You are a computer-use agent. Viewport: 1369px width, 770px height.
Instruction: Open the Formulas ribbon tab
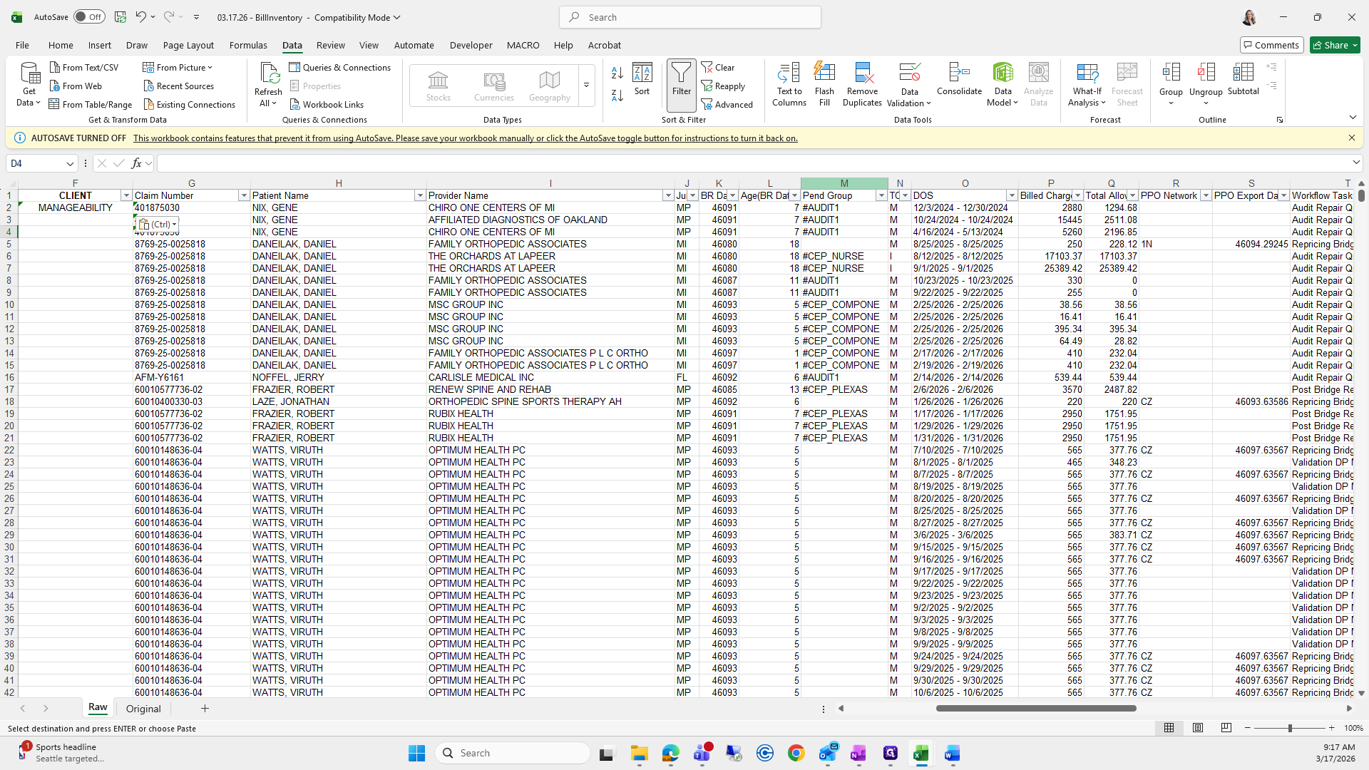(248, 45)
